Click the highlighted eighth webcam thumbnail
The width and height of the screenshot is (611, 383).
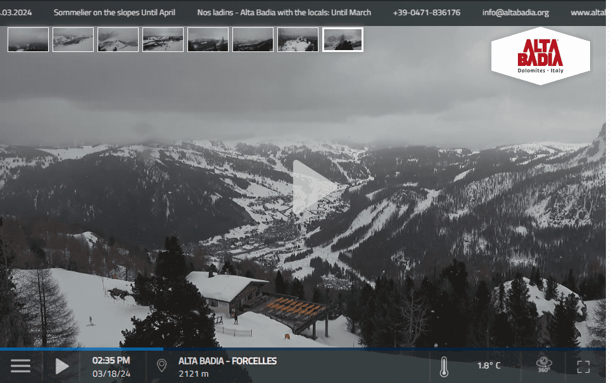pos(343,39)
